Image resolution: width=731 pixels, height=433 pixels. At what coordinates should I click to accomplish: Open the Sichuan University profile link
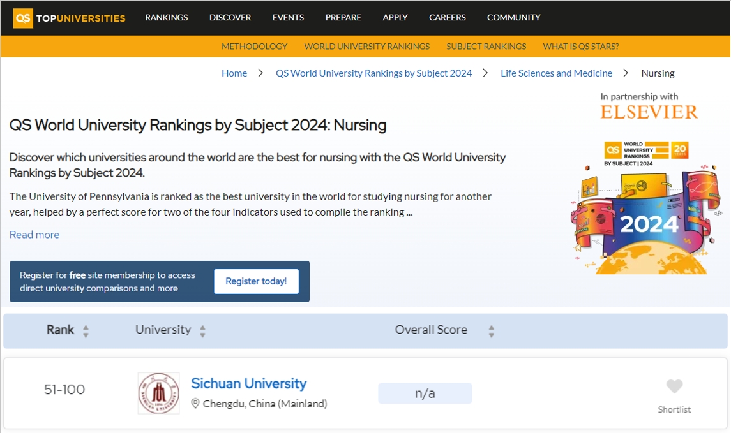click(248, 384)
